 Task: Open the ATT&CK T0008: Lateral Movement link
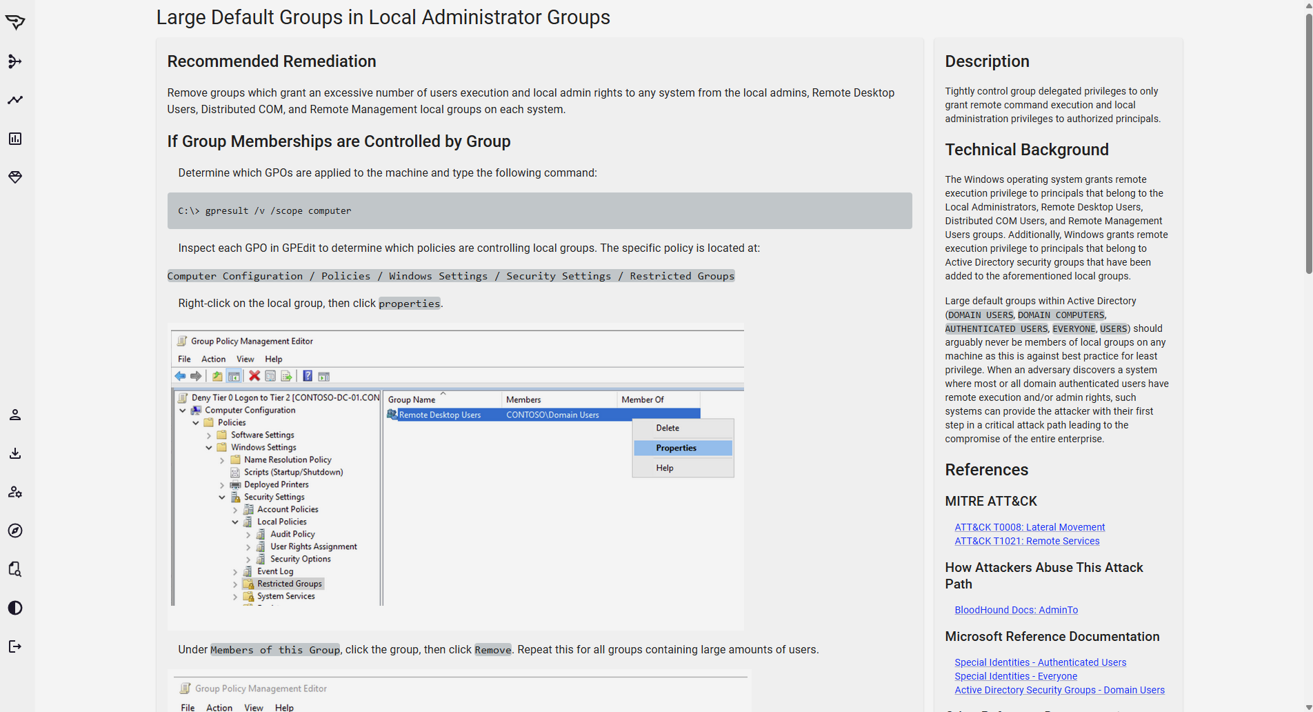[x=1030, y=527]
